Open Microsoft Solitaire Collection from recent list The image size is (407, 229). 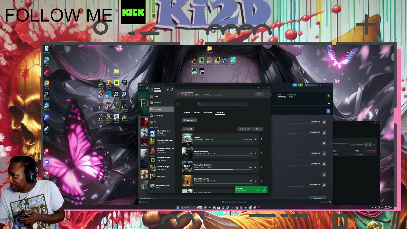click(x=162, y=133)
